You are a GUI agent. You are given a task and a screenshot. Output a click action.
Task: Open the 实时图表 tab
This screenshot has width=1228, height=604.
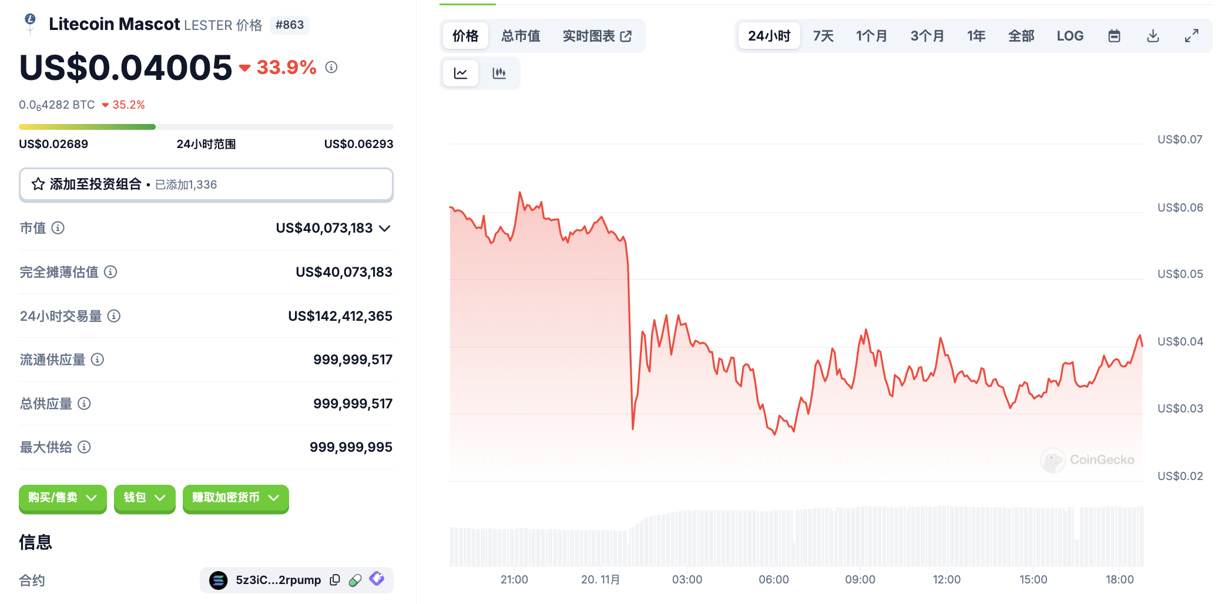(x=596, y=36)
